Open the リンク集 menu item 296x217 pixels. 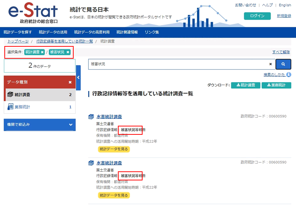click(152, 32)
